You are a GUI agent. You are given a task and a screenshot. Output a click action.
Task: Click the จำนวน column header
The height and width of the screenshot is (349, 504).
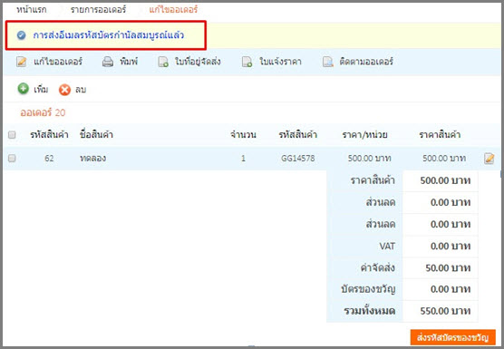pos(243,135)
